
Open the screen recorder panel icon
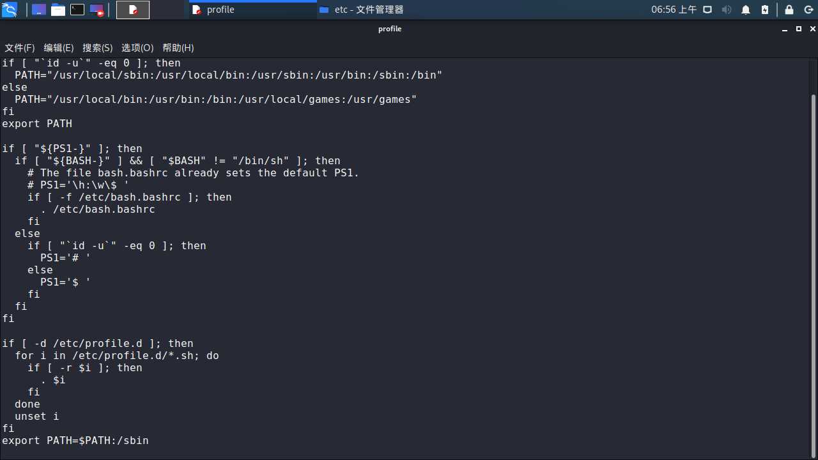point(96,10)
